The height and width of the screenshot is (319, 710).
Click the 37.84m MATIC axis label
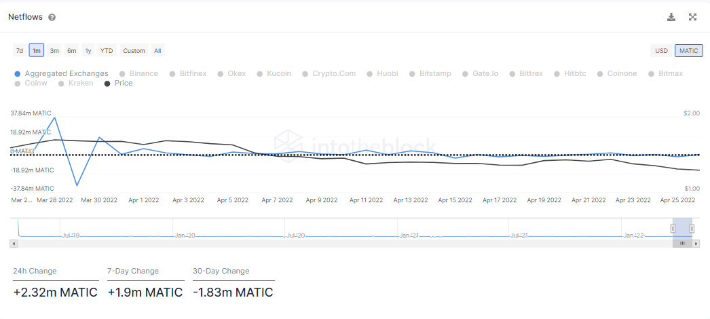coord(31,113)
